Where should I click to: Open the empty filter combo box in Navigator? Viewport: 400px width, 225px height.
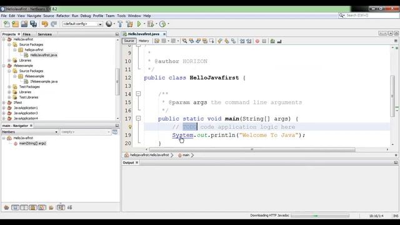coord(86,132)
